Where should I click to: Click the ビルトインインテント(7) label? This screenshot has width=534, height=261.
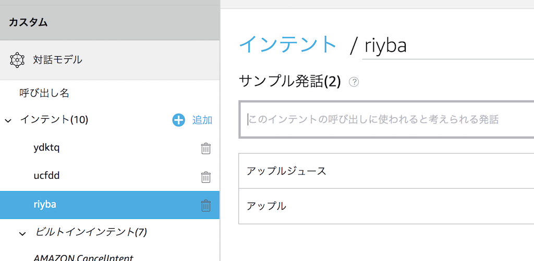click(x=91, y=232)
